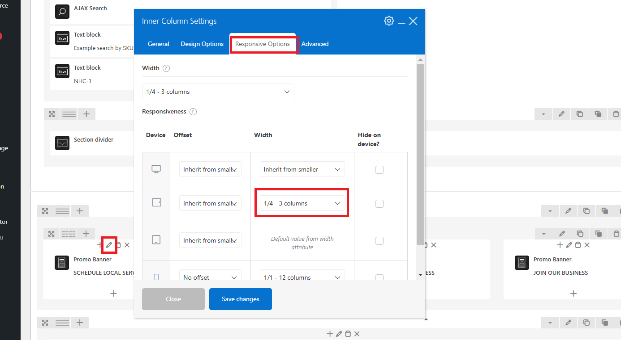Remove the JOIN OUR BUSINESS column
The width and height of the screenshot is (621, 340).
coord(587,245)
